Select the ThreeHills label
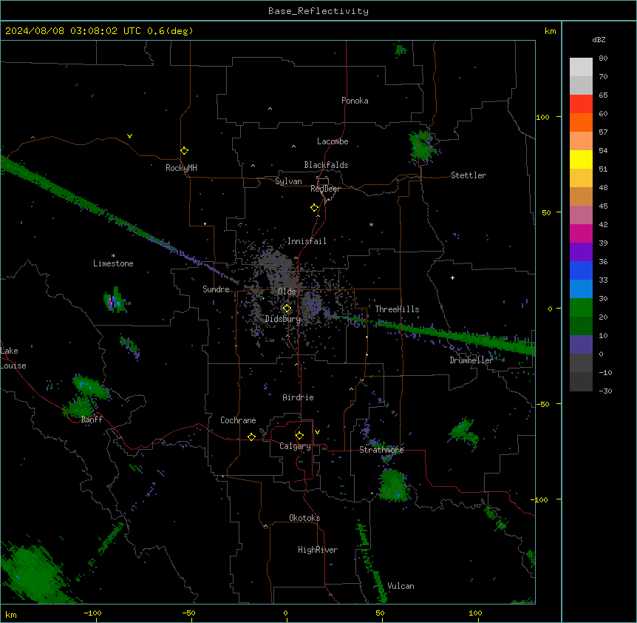The width and height of the screenshot is (637, 623). tap(397, 309)
